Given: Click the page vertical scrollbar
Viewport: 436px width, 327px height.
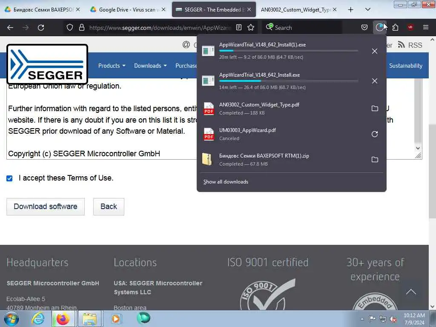Looking at the screenshot, I should pyautogui.click(x=432, y=171).
